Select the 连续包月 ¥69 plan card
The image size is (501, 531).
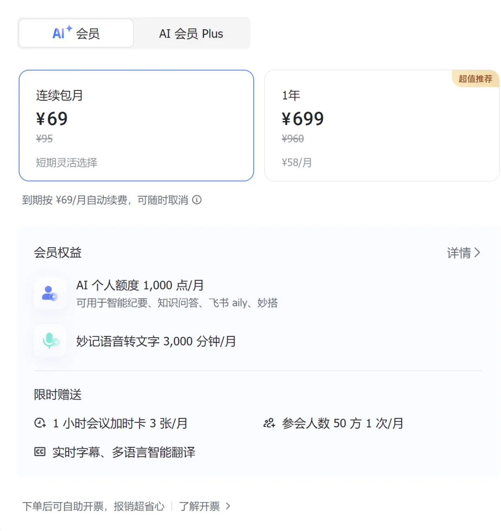(136, 125)
